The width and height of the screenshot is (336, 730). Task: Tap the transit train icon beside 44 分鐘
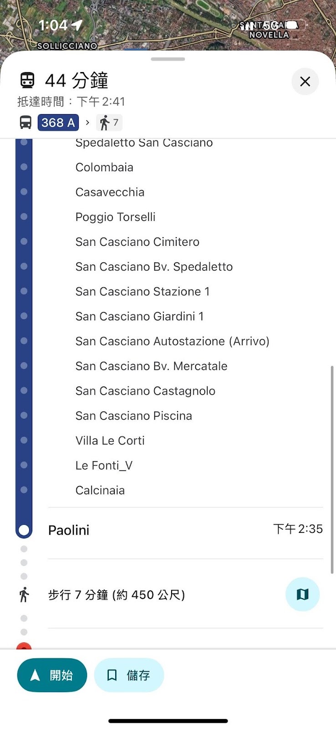[27, 81]
